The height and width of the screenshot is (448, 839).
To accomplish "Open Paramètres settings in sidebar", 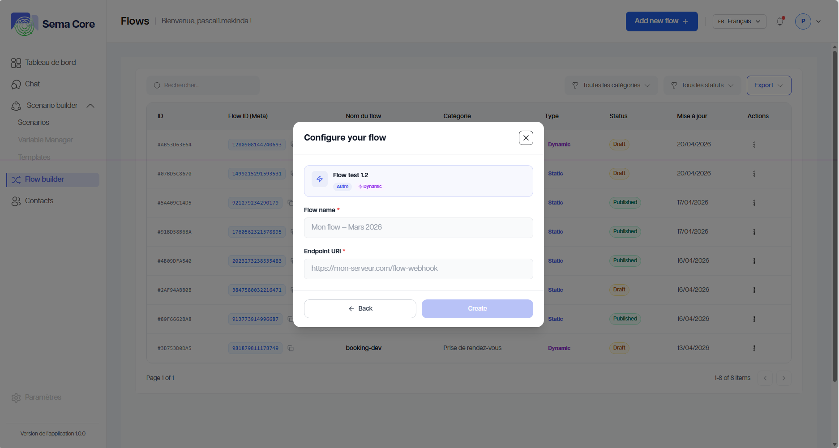I will [x=43, y=397].
